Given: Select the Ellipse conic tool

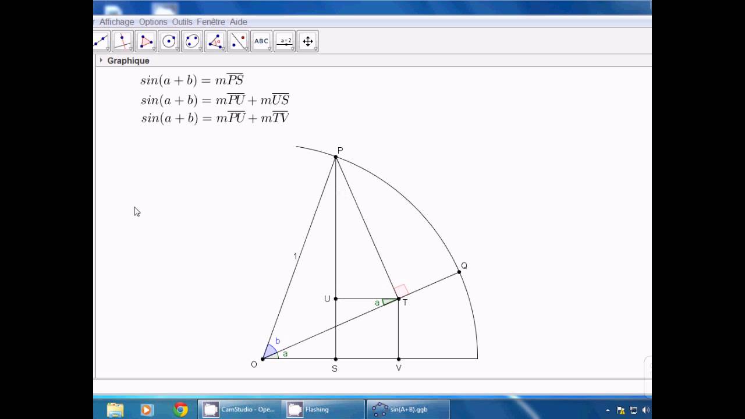Looking at the screenshot, I should 192,41.
